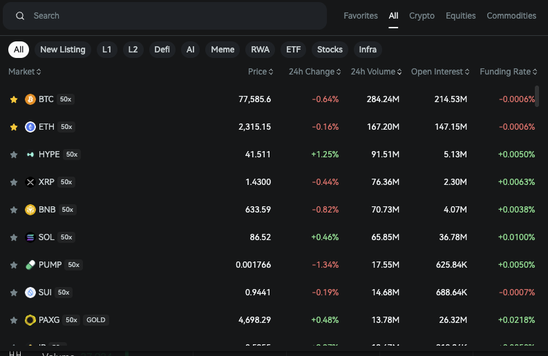This screenshot has height=356, width=548.
Task: Unfavorite ETH using its star
Action: pos(14,127)
